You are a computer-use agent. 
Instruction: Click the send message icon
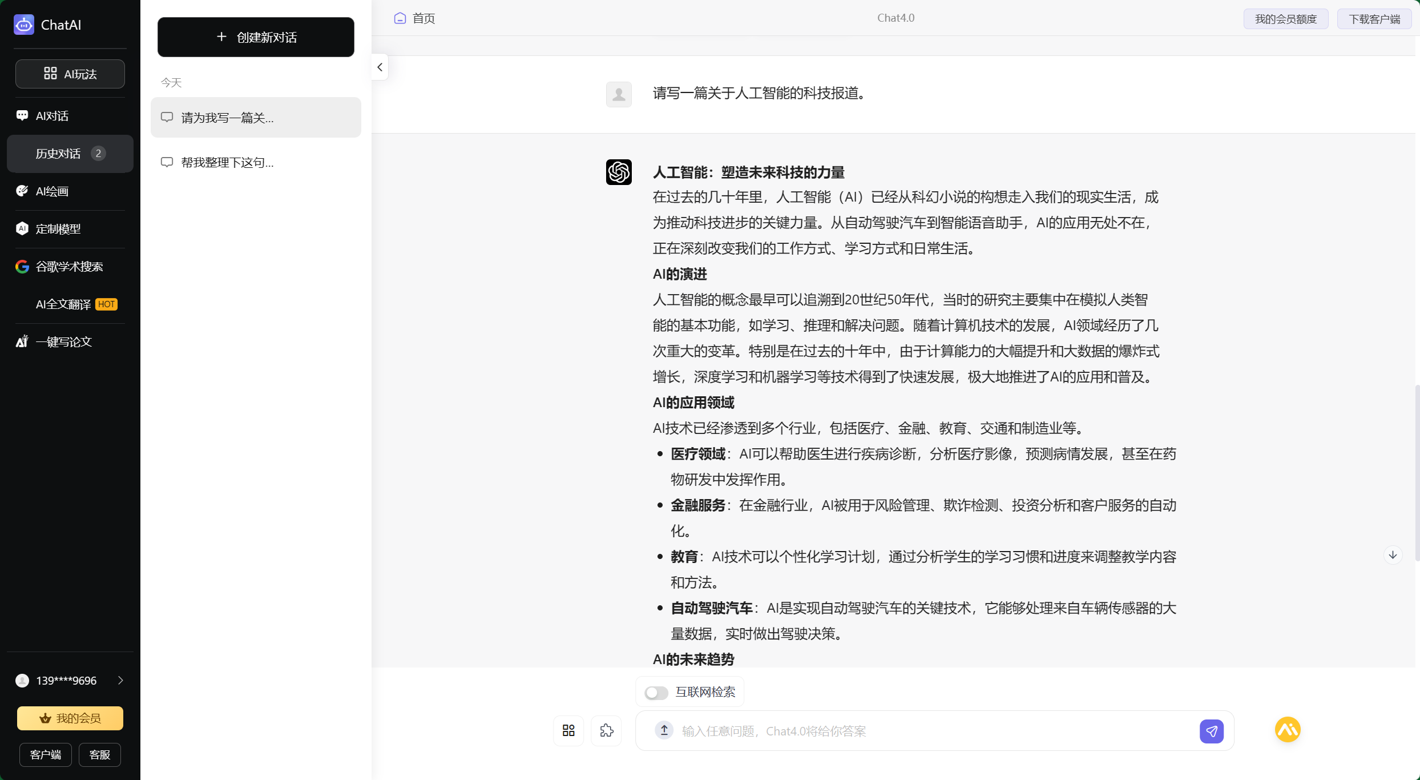coord(1212,731)
